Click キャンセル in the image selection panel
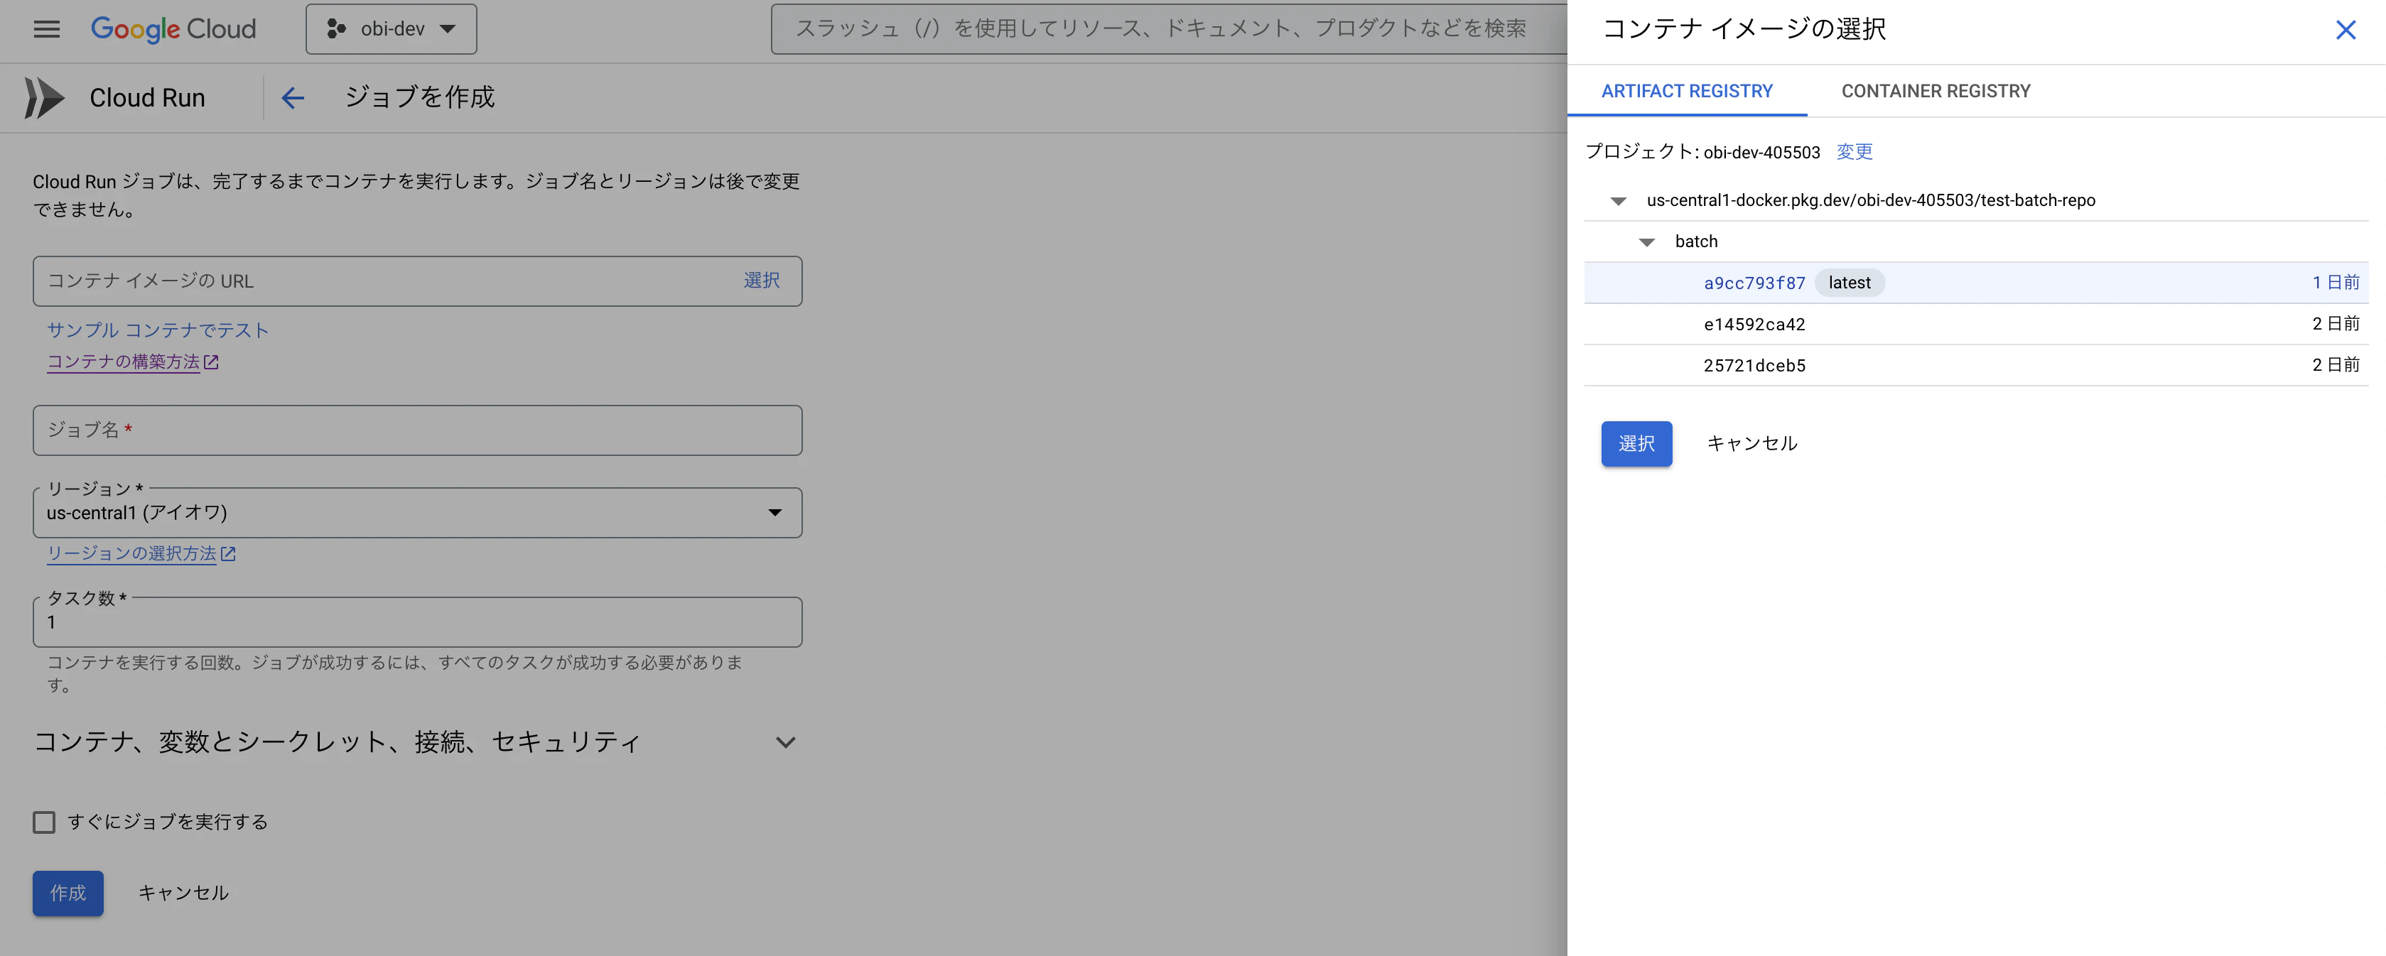 (1751, 443)
